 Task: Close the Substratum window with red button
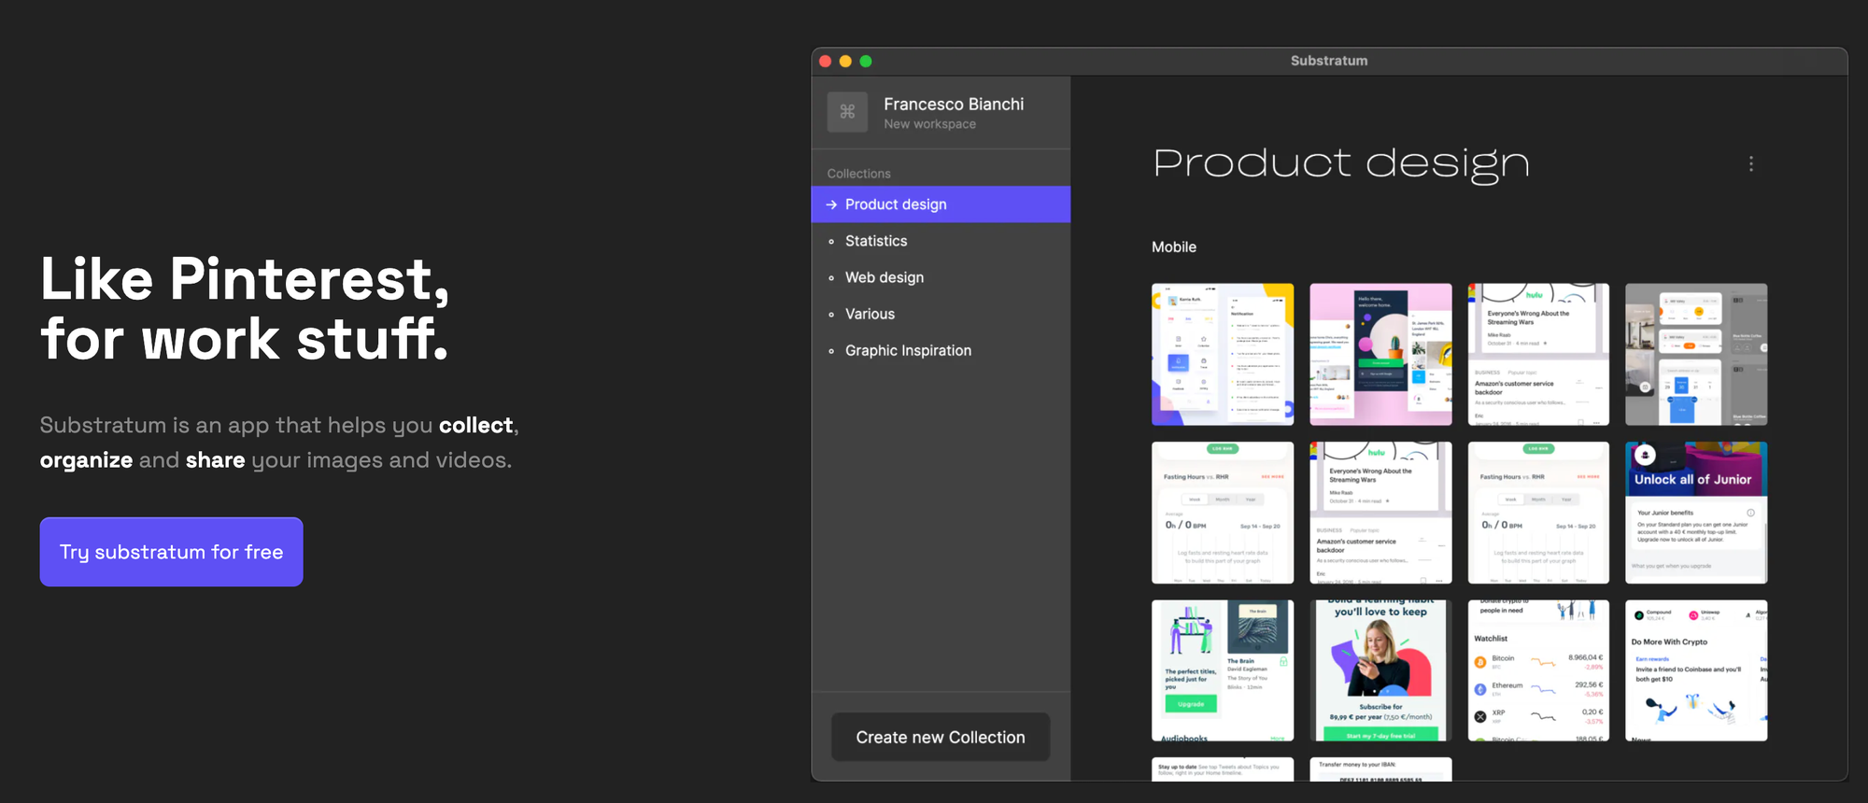point(825,62)
